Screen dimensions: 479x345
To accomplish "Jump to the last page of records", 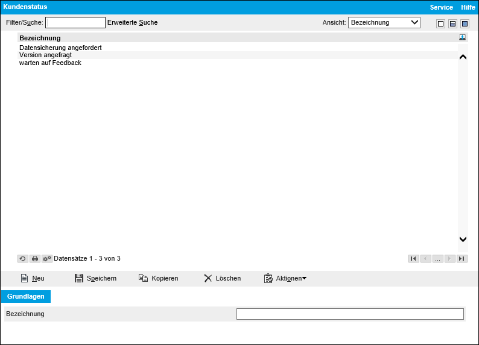I will [462, 259].
